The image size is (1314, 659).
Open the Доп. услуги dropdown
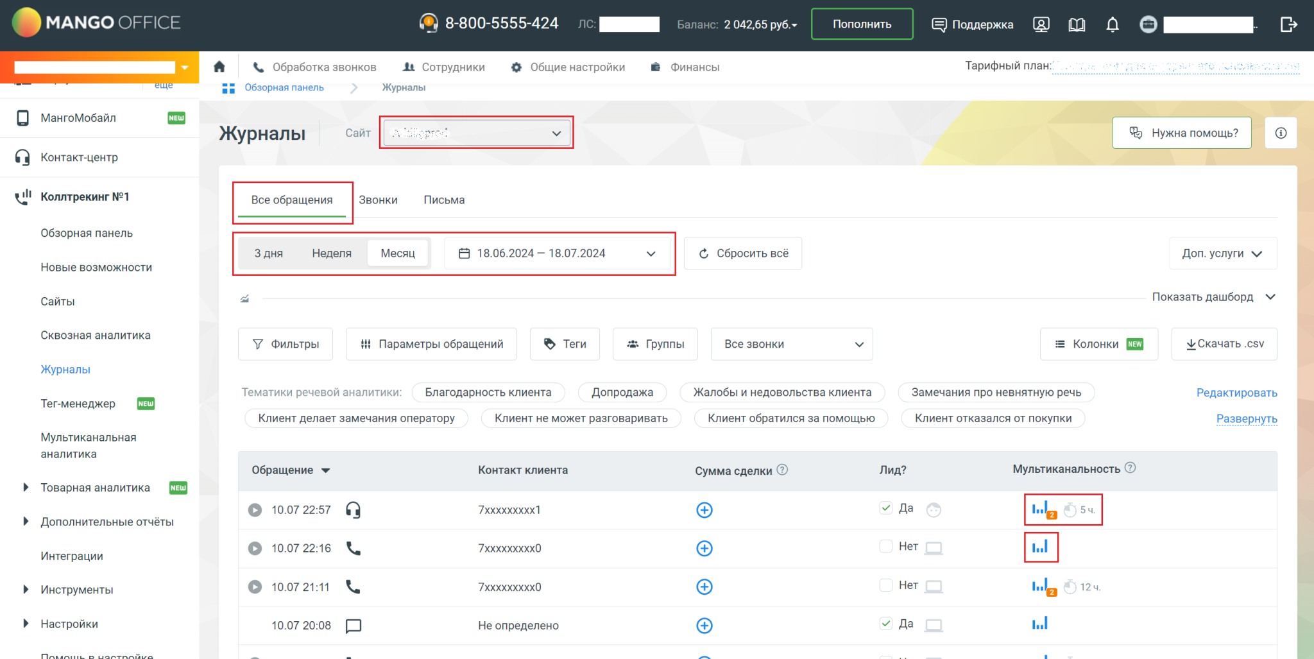tap(1223, 253)
